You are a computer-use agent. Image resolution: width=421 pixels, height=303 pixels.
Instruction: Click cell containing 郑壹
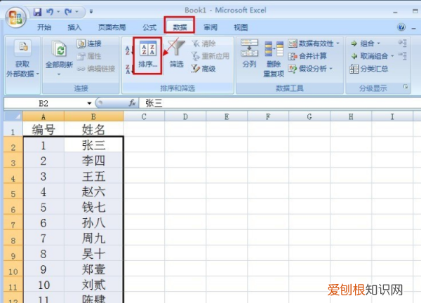click(93, 269)
